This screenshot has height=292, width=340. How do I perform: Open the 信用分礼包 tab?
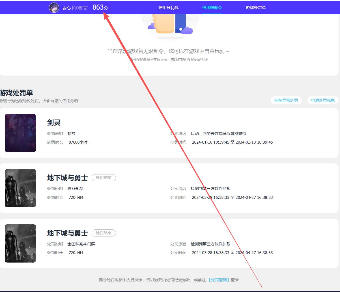point(169,8)
